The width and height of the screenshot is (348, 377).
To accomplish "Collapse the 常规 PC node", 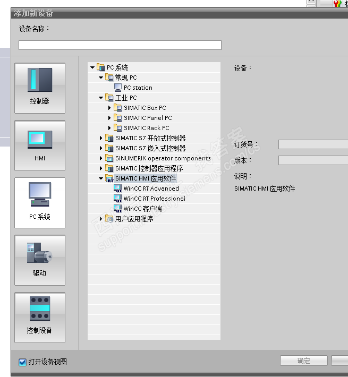I will [101, 78].
